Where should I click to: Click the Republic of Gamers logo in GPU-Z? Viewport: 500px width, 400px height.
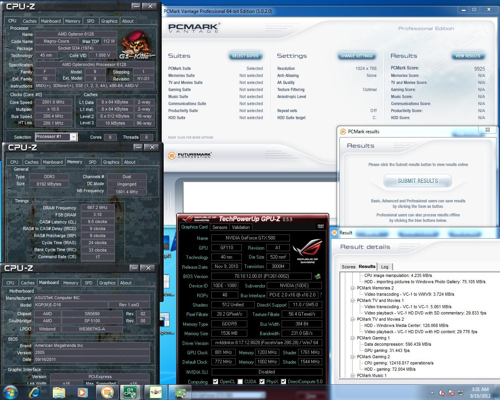point(307,252)
